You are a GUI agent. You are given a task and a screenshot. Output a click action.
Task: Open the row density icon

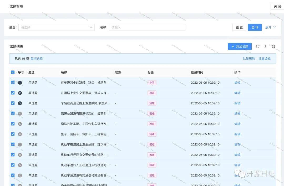point(266,47)
